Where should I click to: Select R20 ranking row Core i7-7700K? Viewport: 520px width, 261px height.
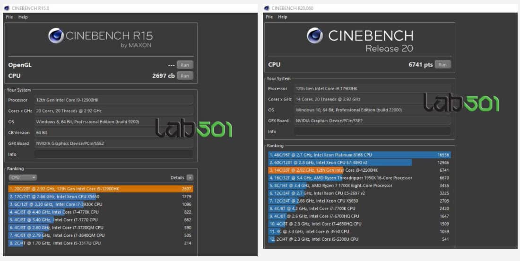pyautogui.click(x=359, y=208)
